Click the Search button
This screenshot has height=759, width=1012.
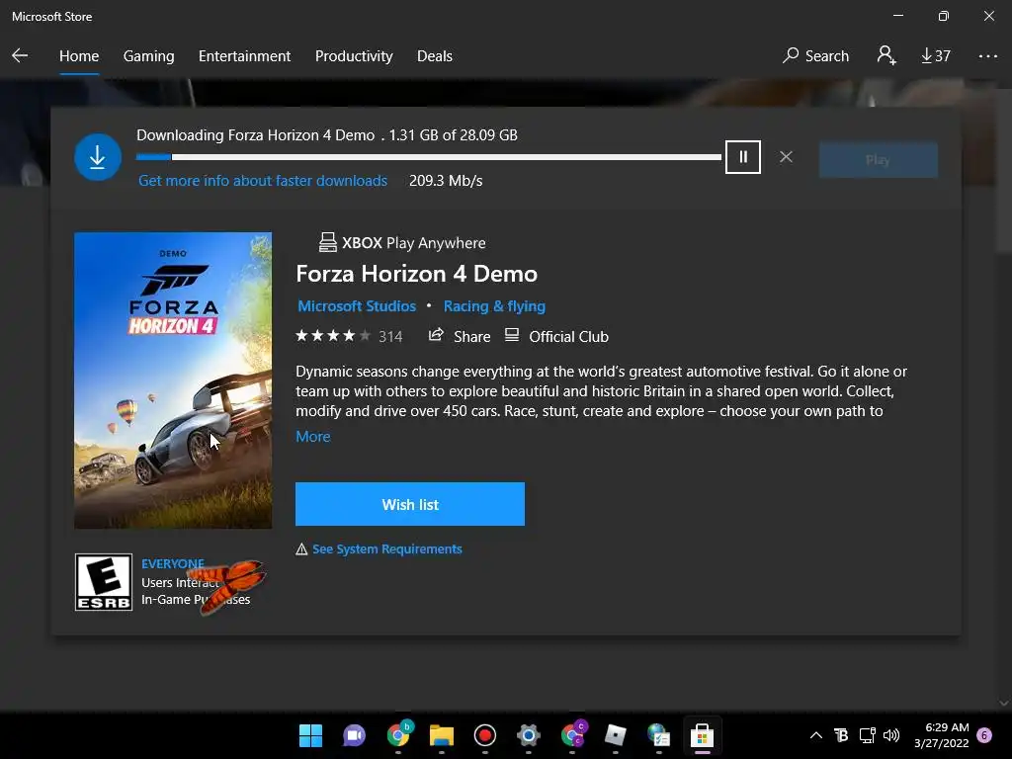(x=815, y=56)
